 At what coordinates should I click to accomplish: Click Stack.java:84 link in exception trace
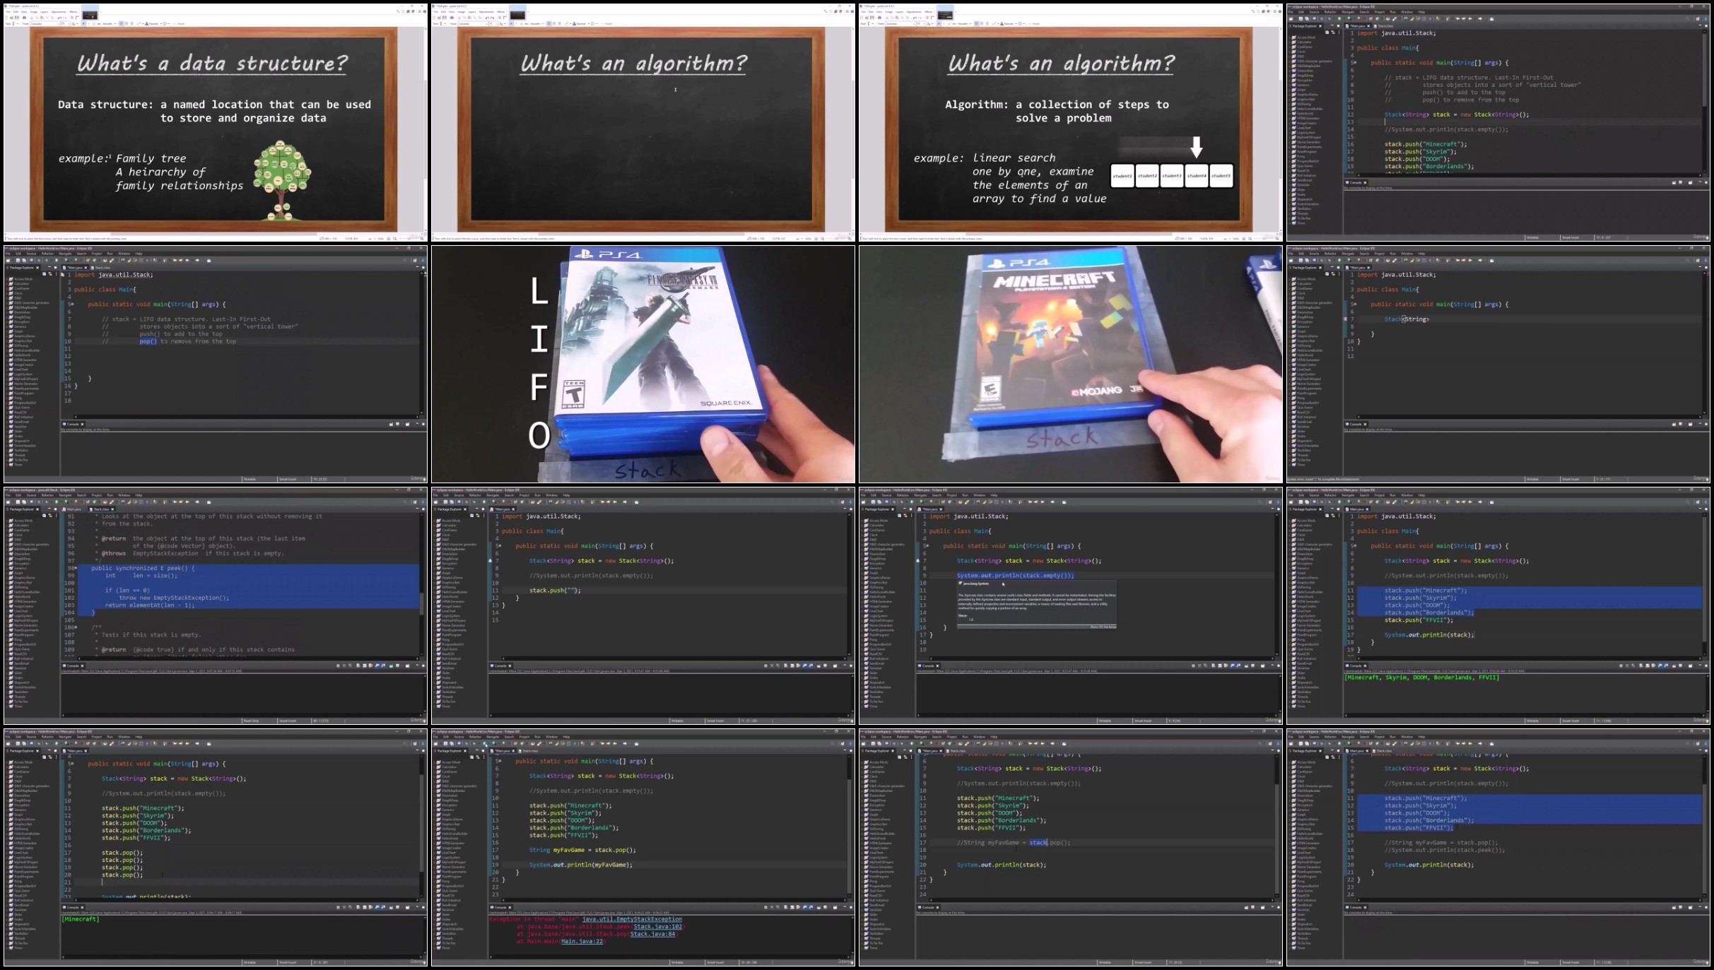click(652, 934)
